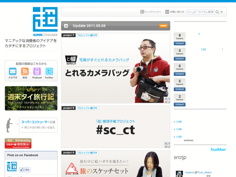Click the arrow icon on project 8 banner

pyautogui.click(x=167, y=145)
